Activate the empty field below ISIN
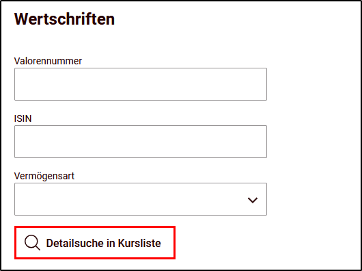 click(141, 142)
